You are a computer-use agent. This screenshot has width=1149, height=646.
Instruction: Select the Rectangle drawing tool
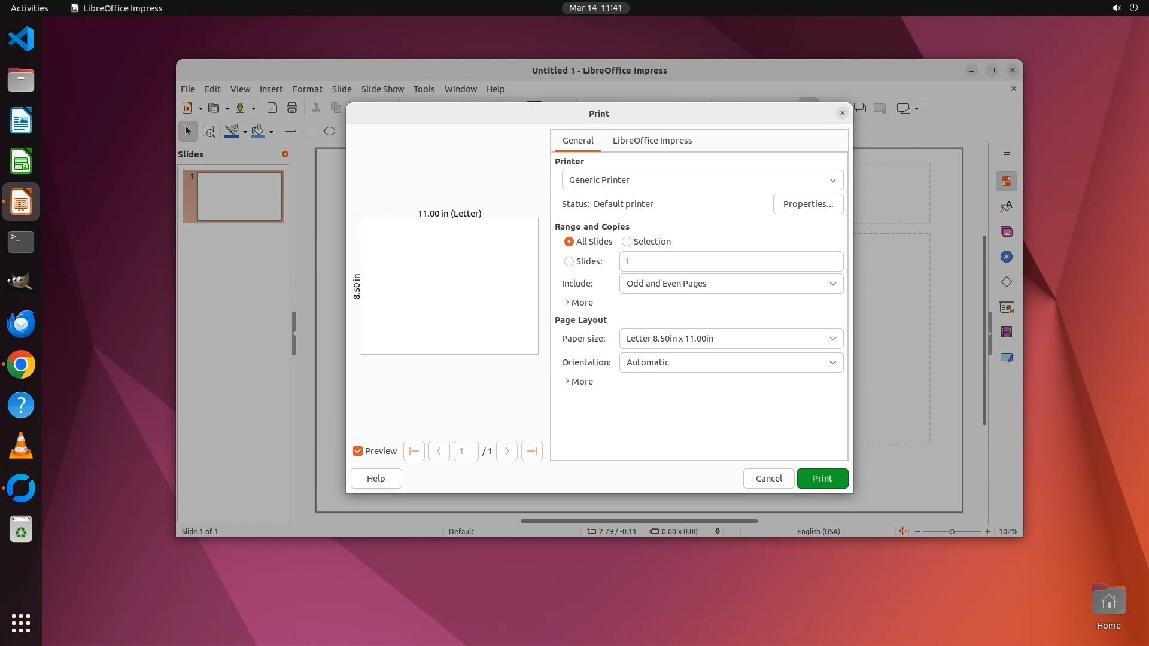pyautogui.click(x=310, y=131)
